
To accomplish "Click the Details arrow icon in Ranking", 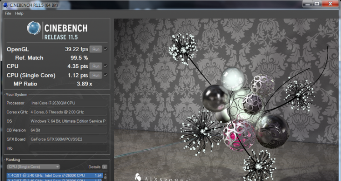I will coord(105,167).
